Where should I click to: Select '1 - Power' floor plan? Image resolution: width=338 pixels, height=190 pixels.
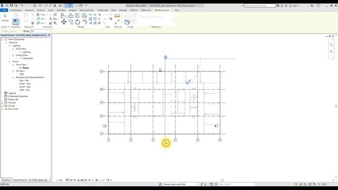[x=24, y=68]
